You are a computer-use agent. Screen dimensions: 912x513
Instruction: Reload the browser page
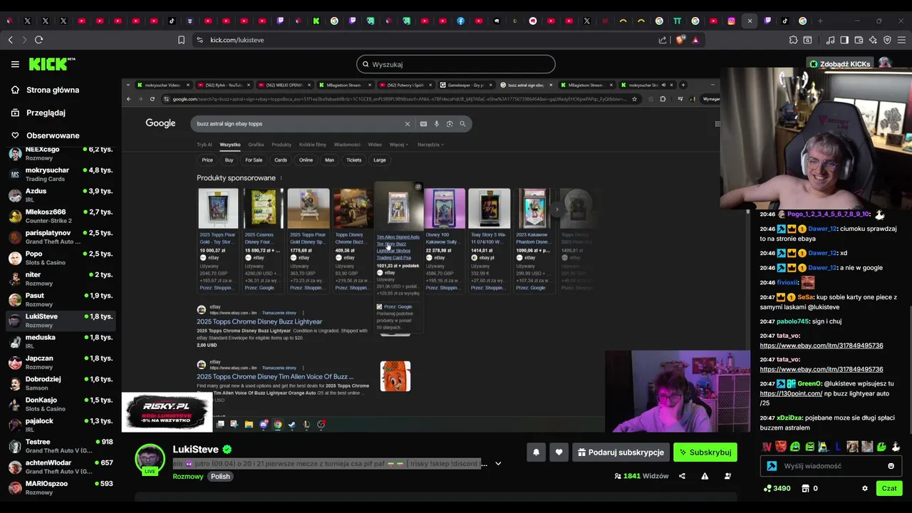pos(38,40)
